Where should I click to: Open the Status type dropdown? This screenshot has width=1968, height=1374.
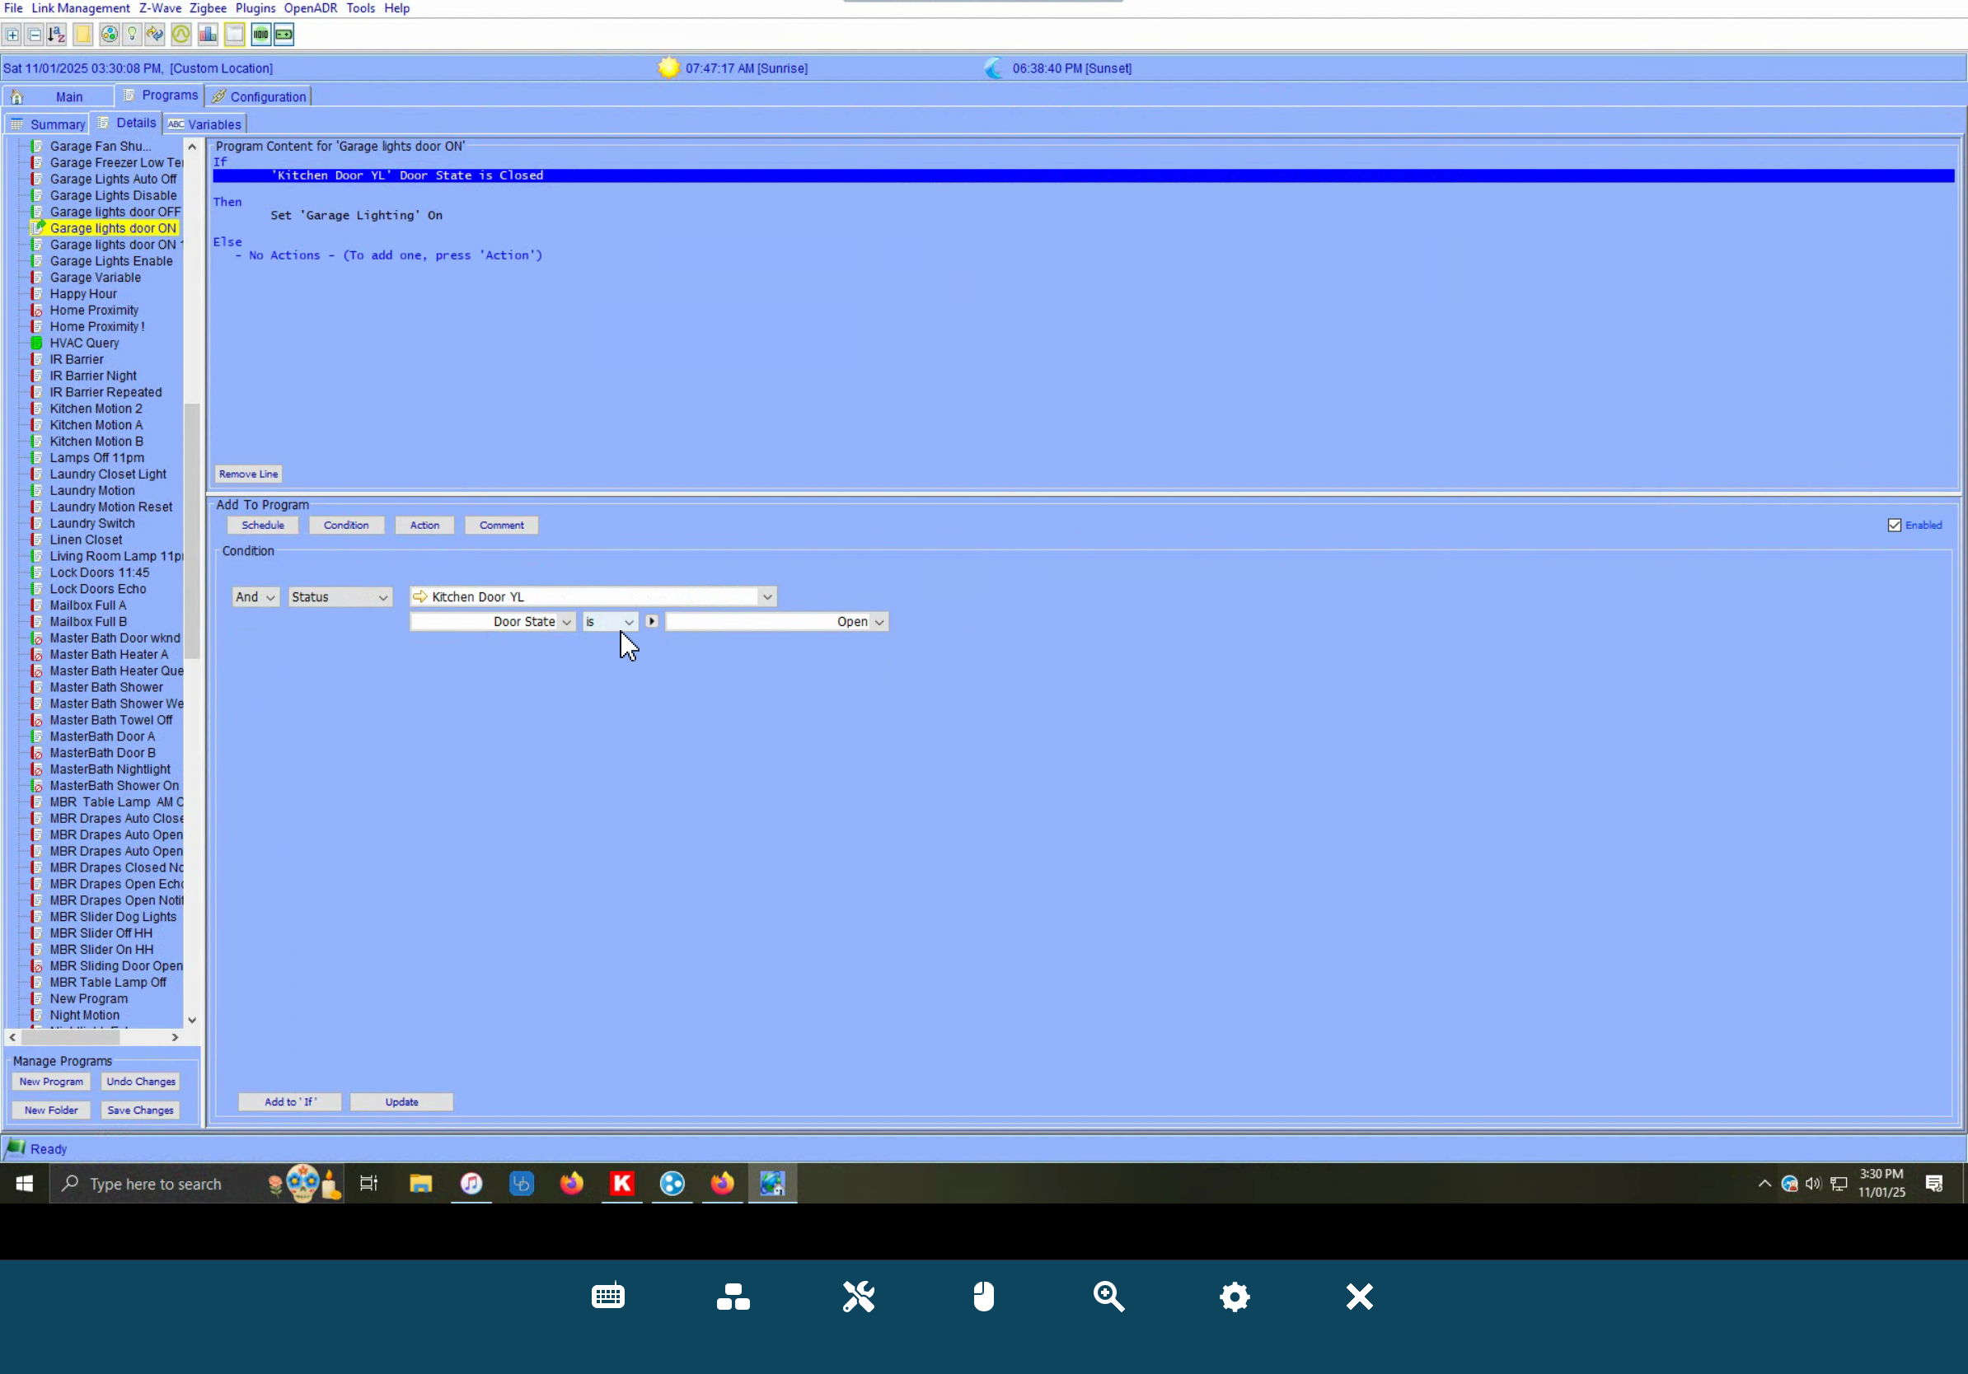tap(340, 597)
